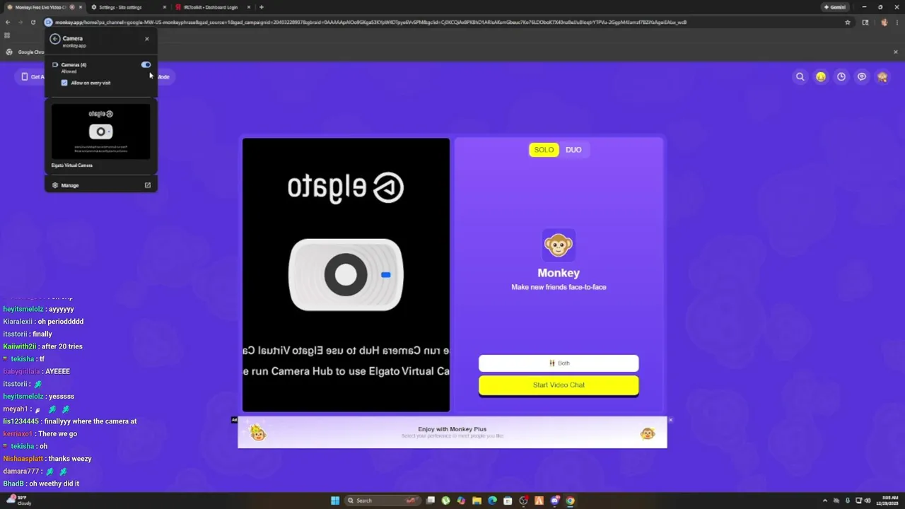The image size is (905, 509).
Task: Open a new browser tab
Action: click(x=262, y=7)
